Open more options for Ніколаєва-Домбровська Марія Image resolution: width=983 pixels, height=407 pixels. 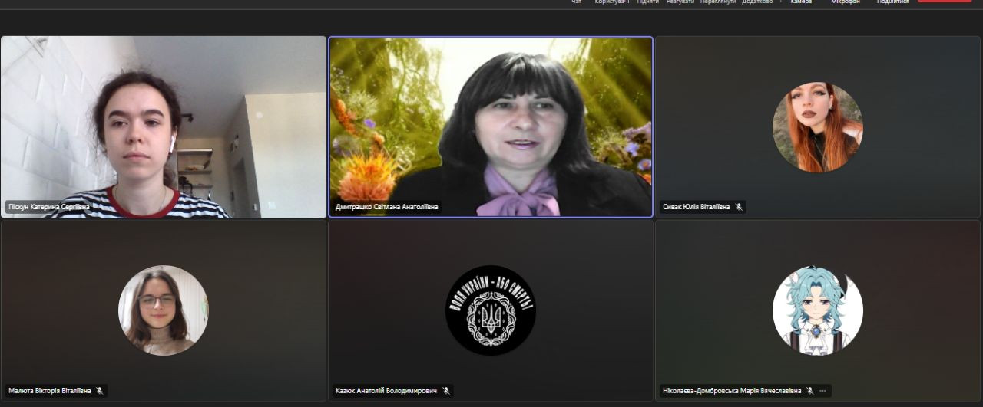(x=823, y=391)
